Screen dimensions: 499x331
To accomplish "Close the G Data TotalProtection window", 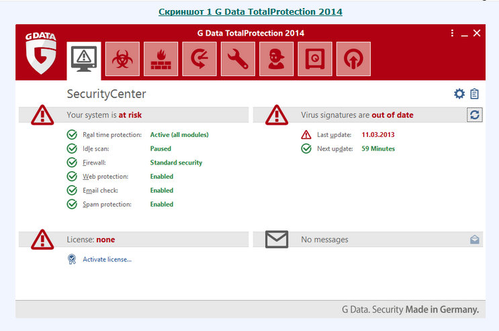I will click(477, 33).
